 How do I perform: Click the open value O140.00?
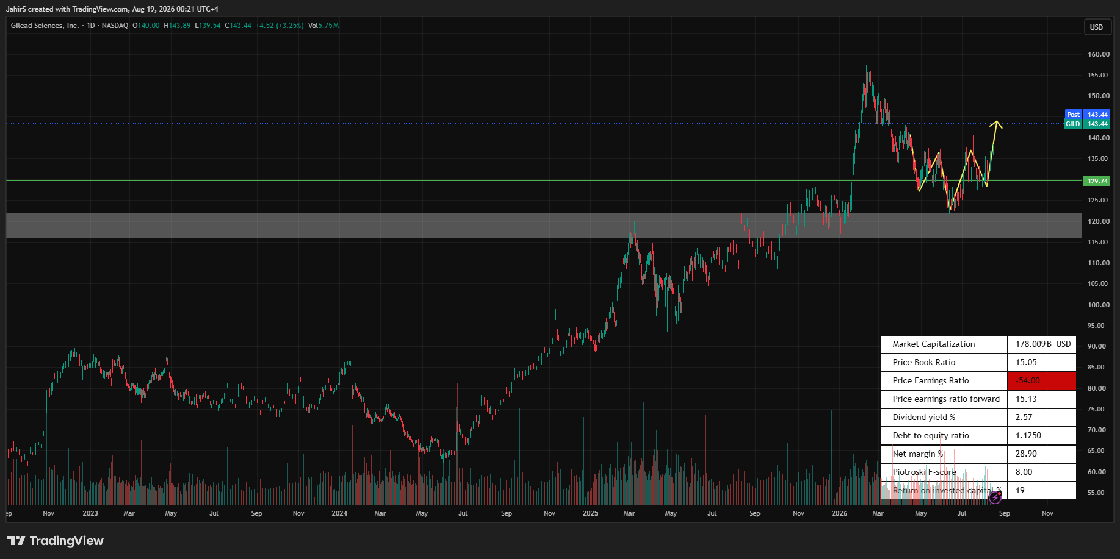tap(146, 26)
